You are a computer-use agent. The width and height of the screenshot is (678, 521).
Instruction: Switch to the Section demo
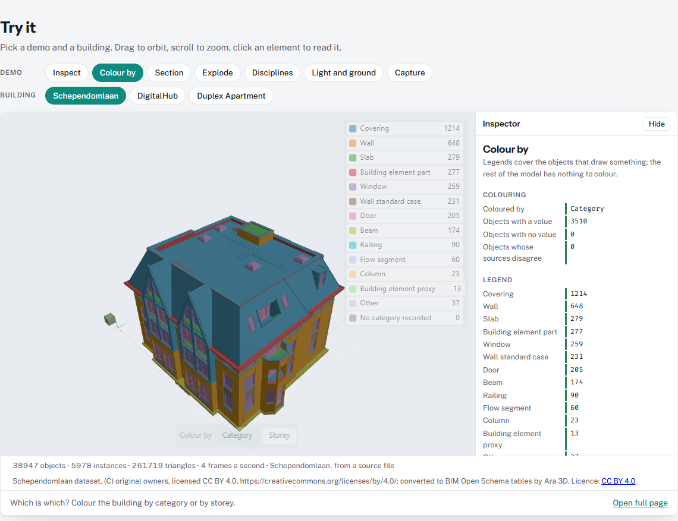coord(169,72)
